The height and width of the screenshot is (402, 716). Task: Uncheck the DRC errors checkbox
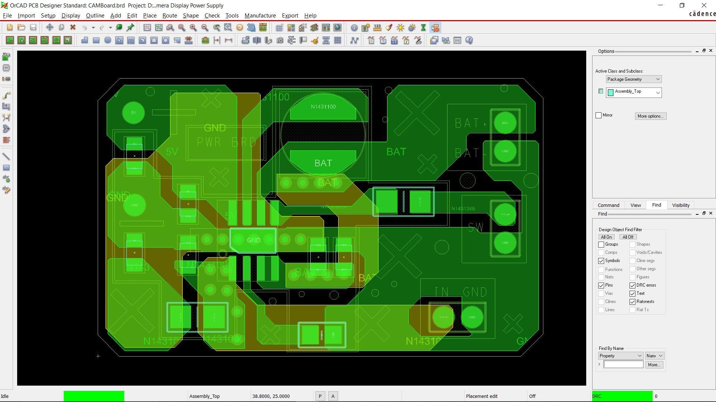pyautogui.click(x=632, y=285)
